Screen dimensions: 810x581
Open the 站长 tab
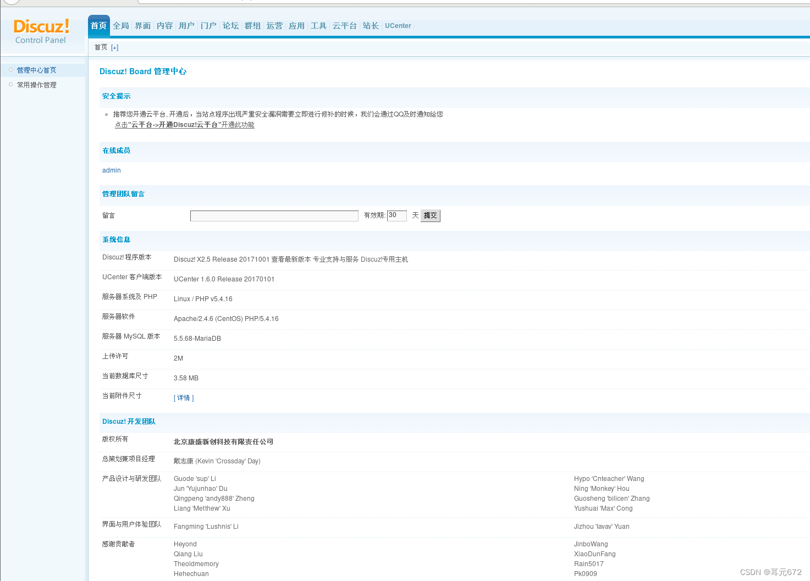pyautogui.click(x=371, y=26)
